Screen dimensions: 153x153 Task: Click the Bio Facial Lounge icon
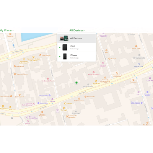(103, 63)
